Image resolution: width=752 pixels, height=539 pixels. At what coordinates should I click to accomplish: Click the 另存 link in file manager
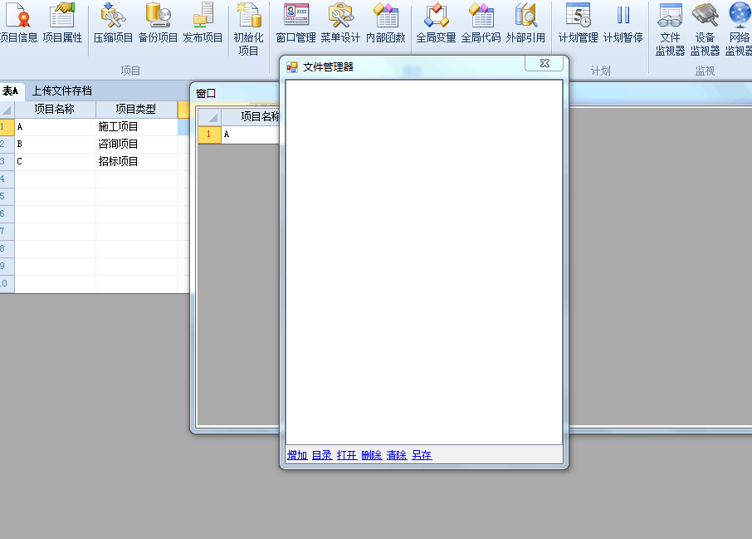pos(422,455)
